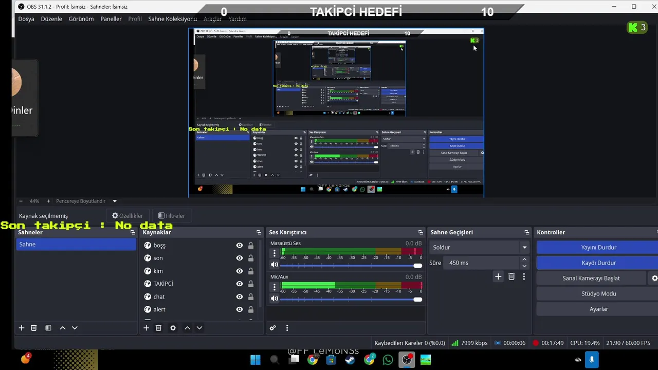This screenshot has height=370, width=658.
Task: Zoom in the preview with the plus icon
Action: click(48, 201)
